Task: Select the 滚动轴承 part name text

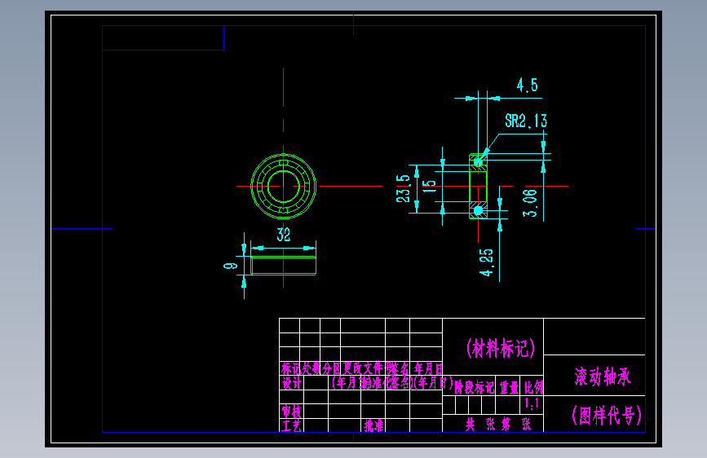Action: point(603,377)
